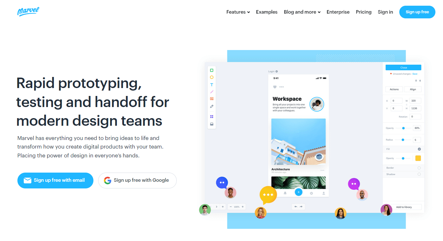
Task: Click the Workspace profile avatar
Action: click(x=317, y=104)
